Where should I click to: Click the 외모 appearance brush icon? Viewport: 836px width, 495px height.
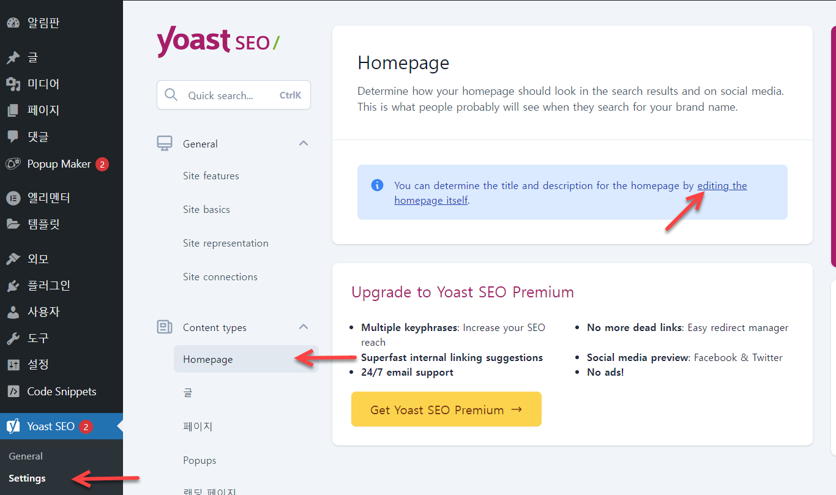(x=13, y=258)
